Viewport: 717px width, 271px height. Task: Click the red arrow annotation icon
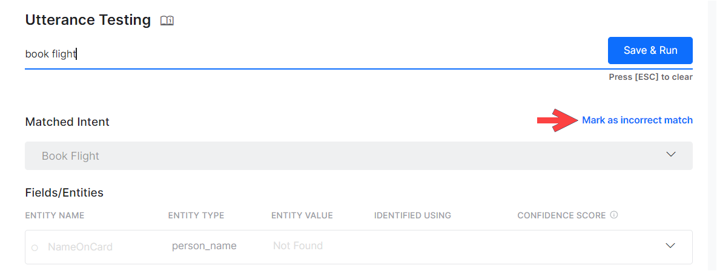pyautogui.click(x=555, y=120)
